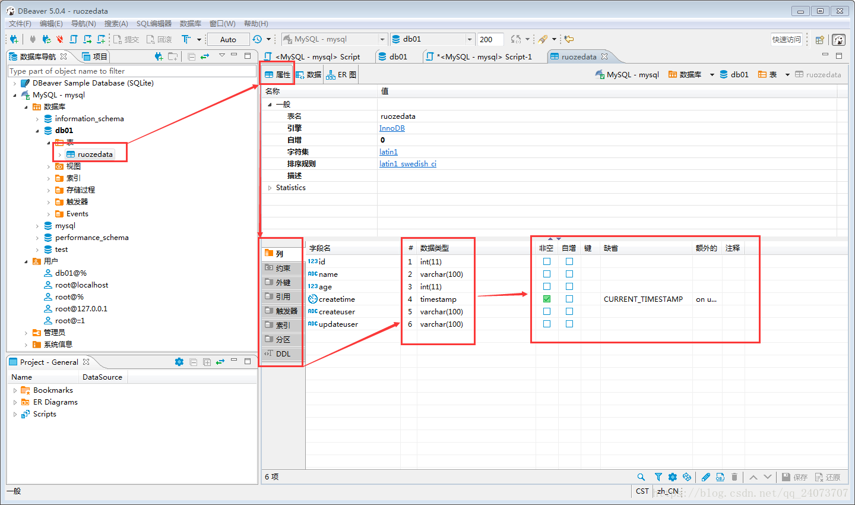This screenshot has width=855, height=505.
Task: Switch to the *<MySQL - mysql> Script-1 editor tab
Action: (479, 56)
